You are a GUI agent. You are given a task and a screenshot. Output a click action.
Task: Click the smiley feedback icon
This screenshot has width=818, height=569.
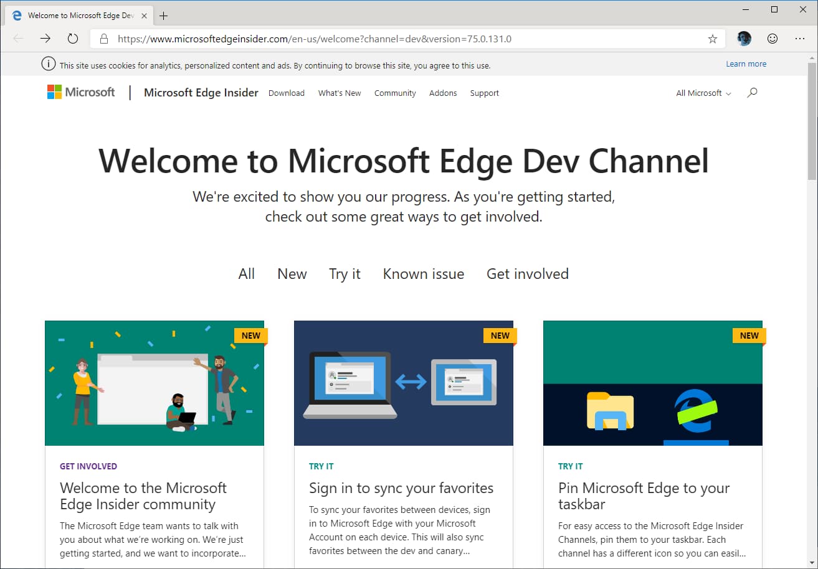(773, 39)
